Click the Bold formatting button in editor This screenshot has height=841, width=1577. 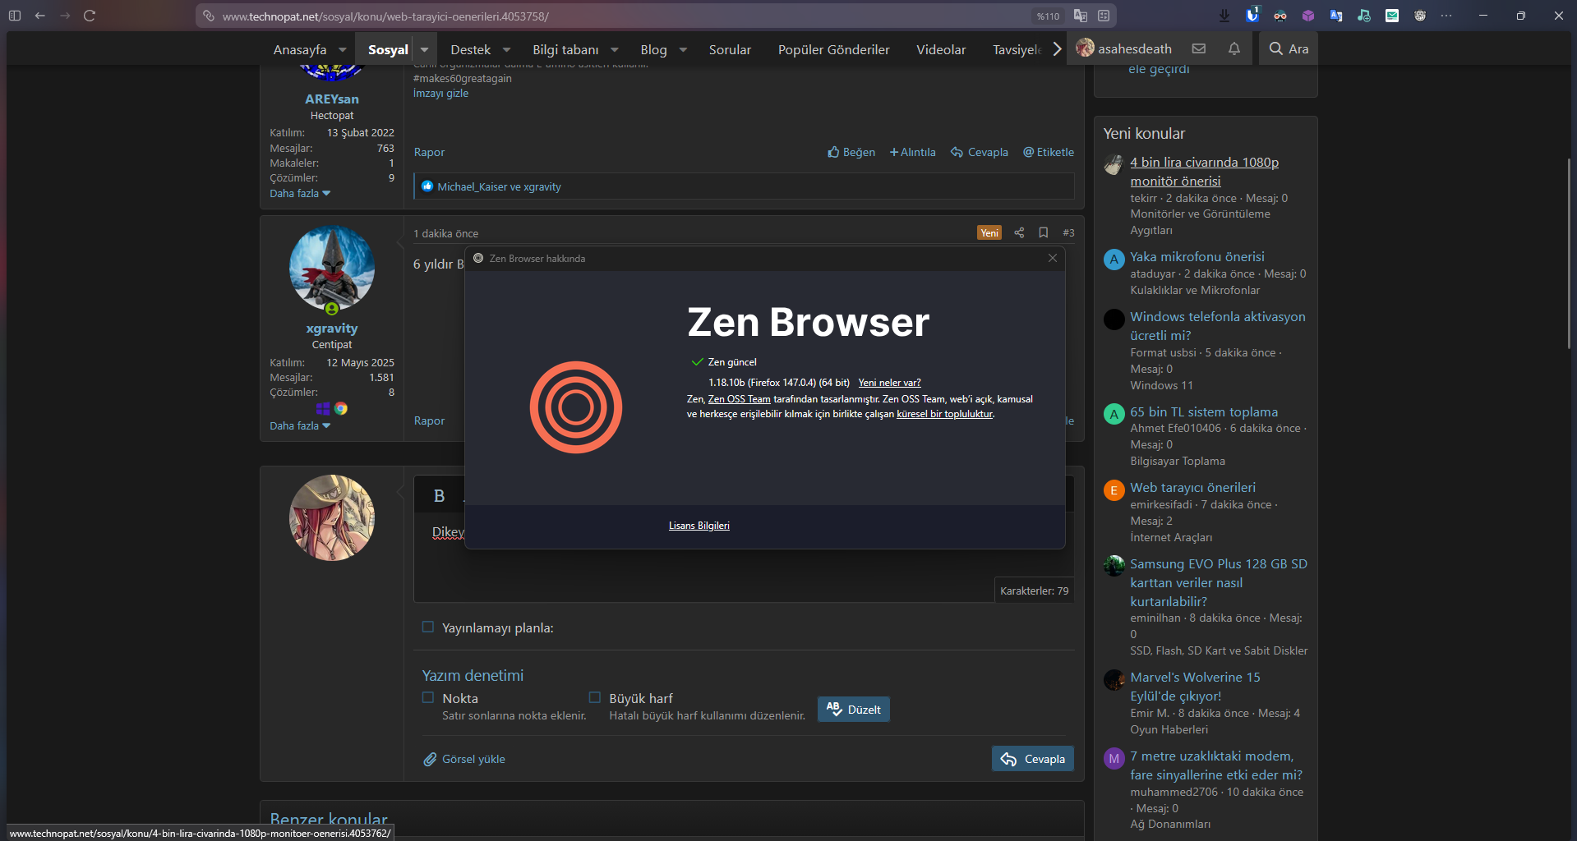[440, 495]
